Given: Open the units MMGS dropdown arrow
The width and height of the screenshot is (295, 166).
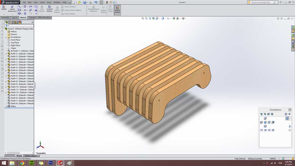Looking at the screenshot, I should (279, 159).
